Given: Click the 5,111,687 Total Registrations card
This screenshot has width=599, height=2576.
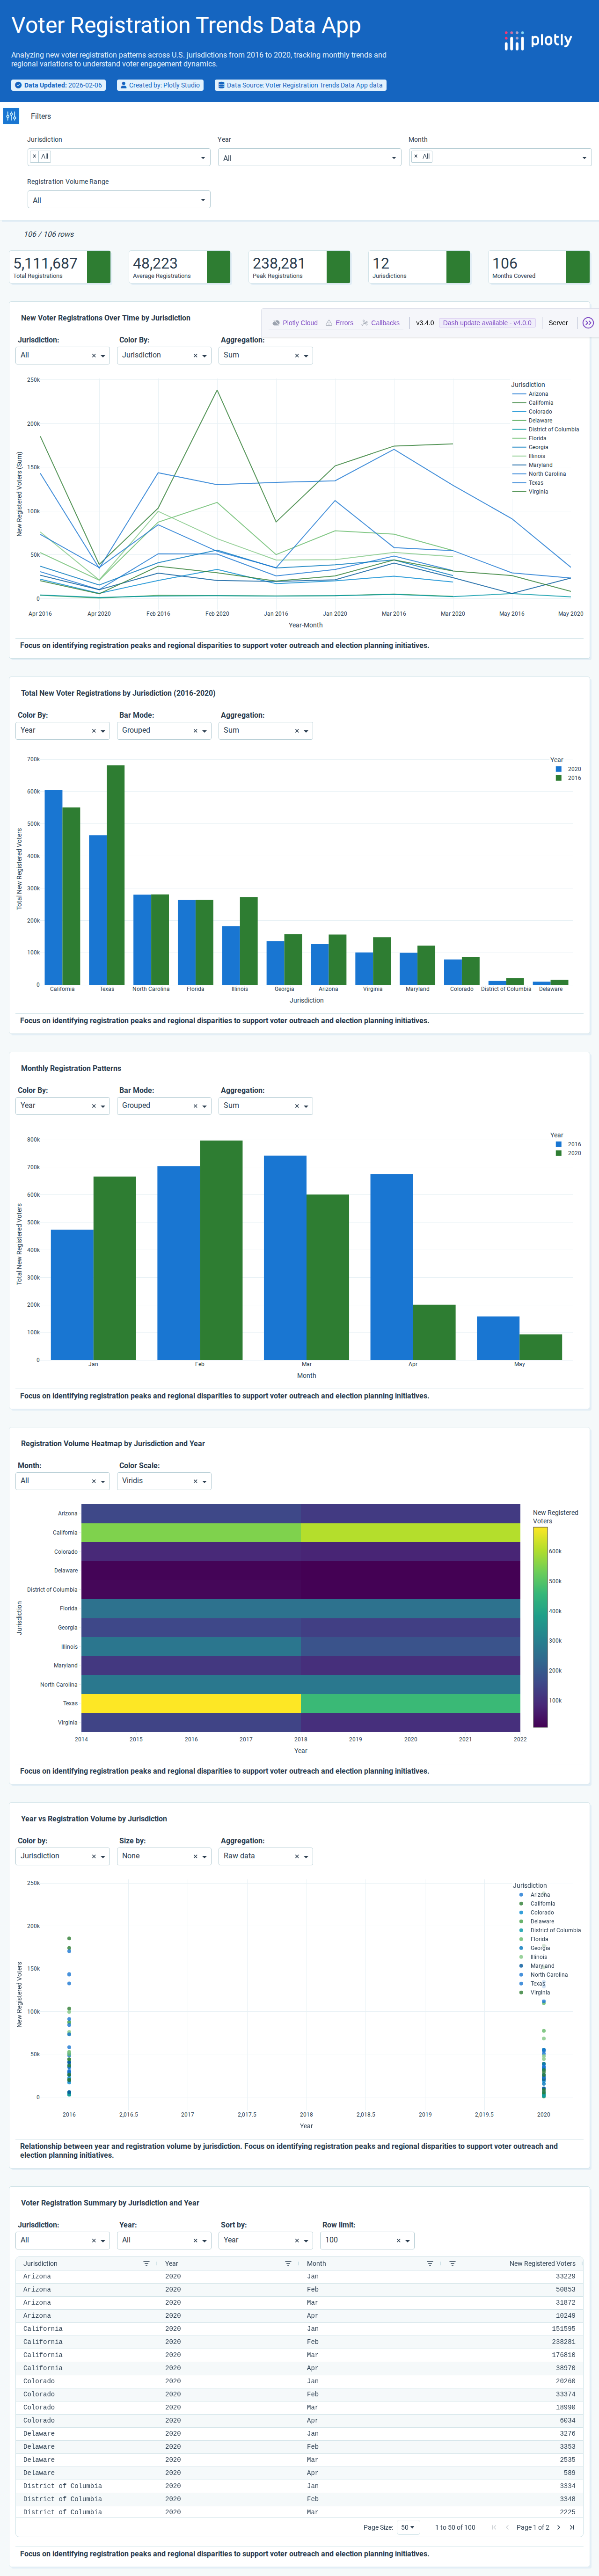Looking at the screenshot, I should [x=60, y=267].
